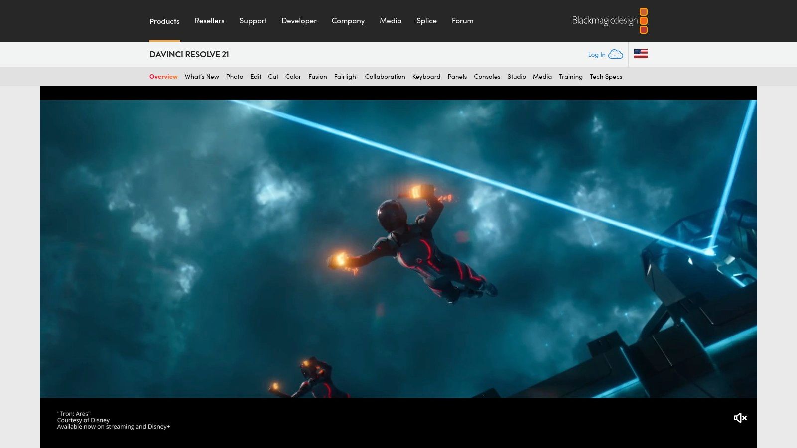Open the Edit tab

256,77
